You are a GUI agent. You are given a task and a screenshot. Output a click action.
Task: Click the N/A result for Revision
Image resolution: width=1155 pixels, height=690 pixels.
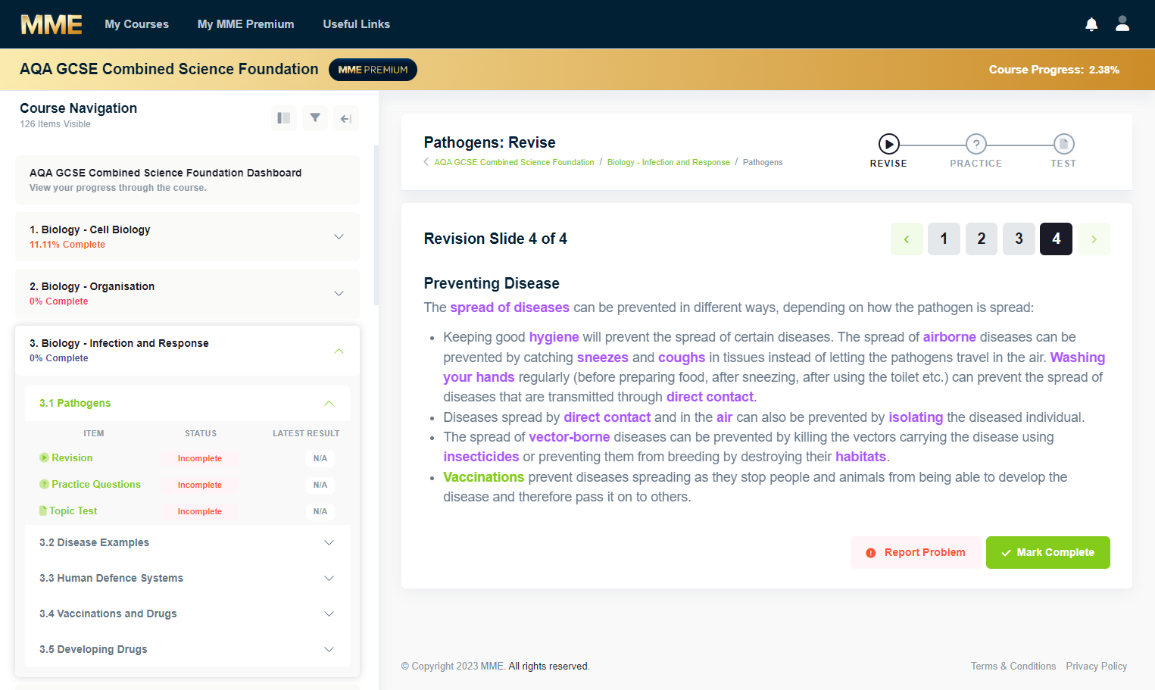click(320, 459)
